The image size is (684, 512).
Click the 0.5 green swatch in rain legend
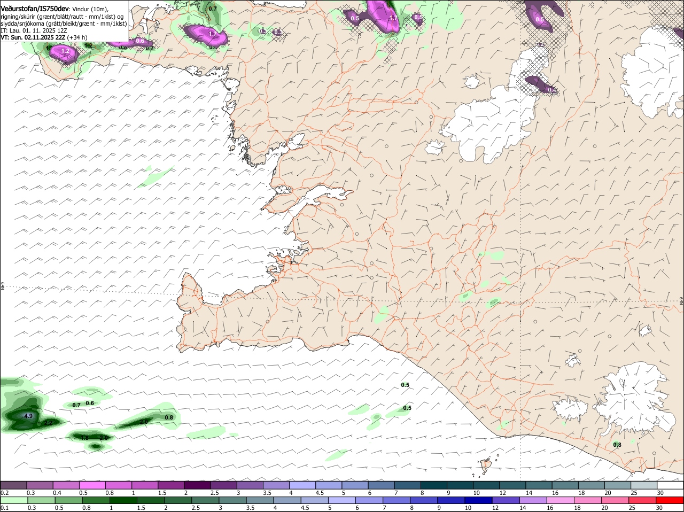68,500
